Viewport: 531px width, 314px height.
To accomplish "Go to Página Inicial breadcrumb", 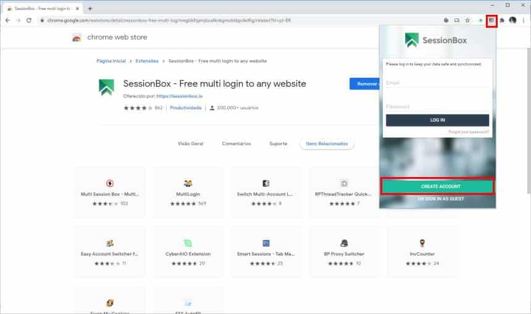I will tap(111, 61).
